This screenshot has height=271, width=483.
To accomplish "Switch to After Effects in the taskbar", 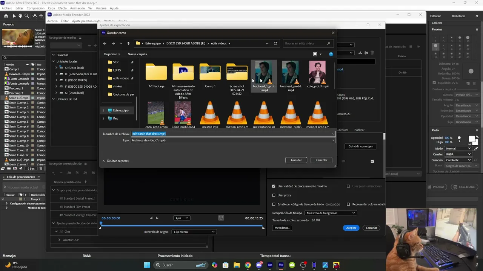I will tap(270, 265).
